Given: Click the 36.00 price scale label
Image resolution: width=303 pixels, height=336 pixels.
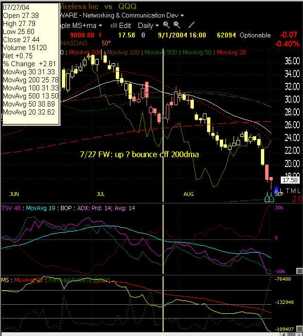Looking at the screenshot, I should (x=292, y=61).
